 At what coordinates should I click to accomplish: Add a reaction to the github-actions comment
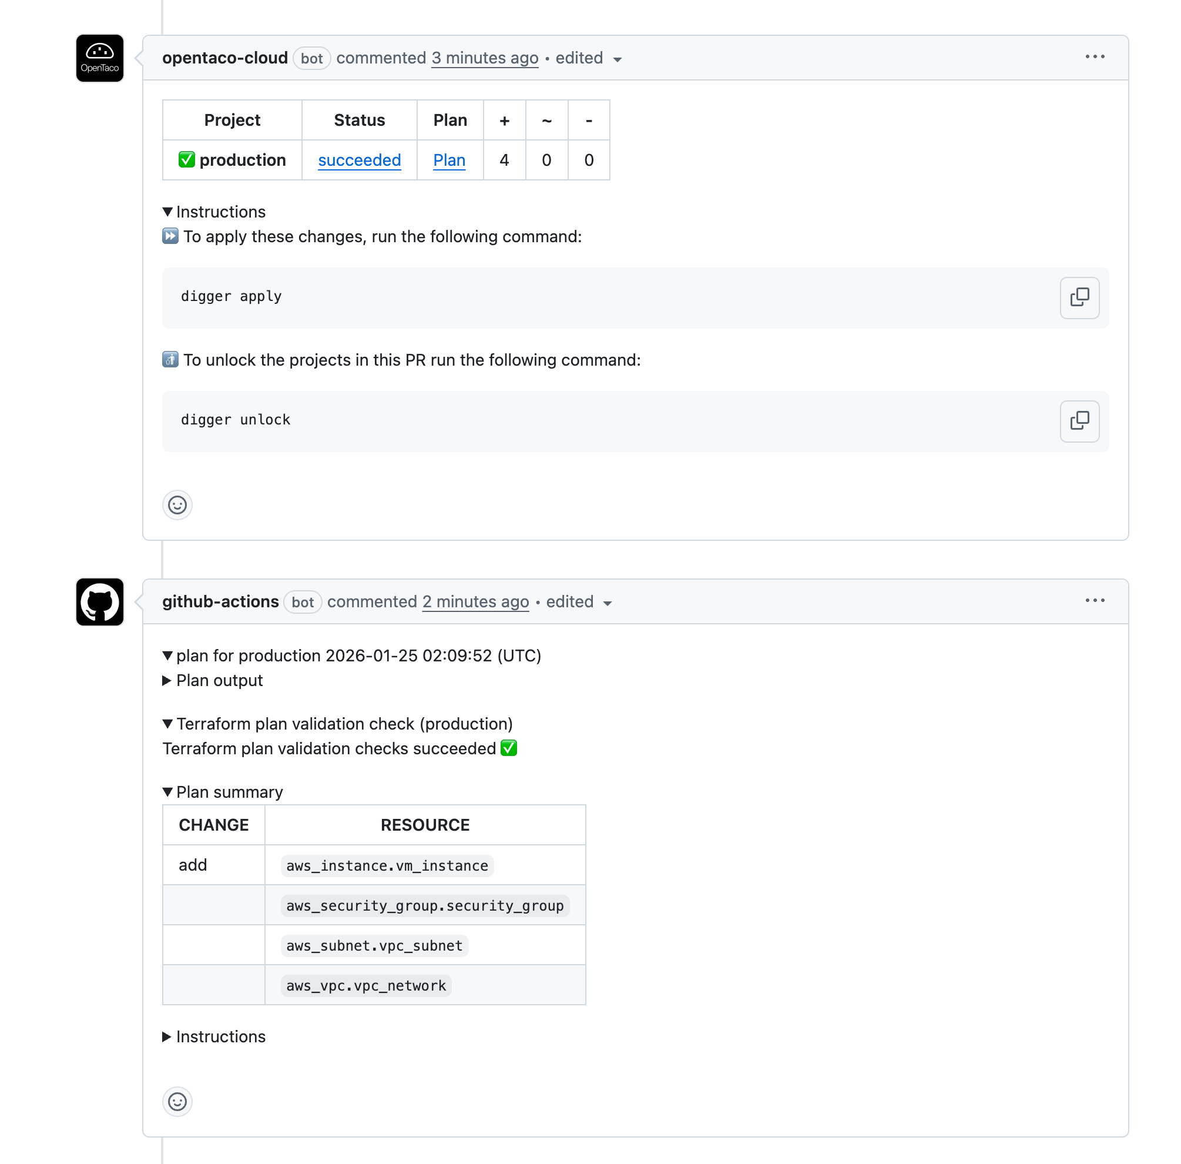point(177,1102)
